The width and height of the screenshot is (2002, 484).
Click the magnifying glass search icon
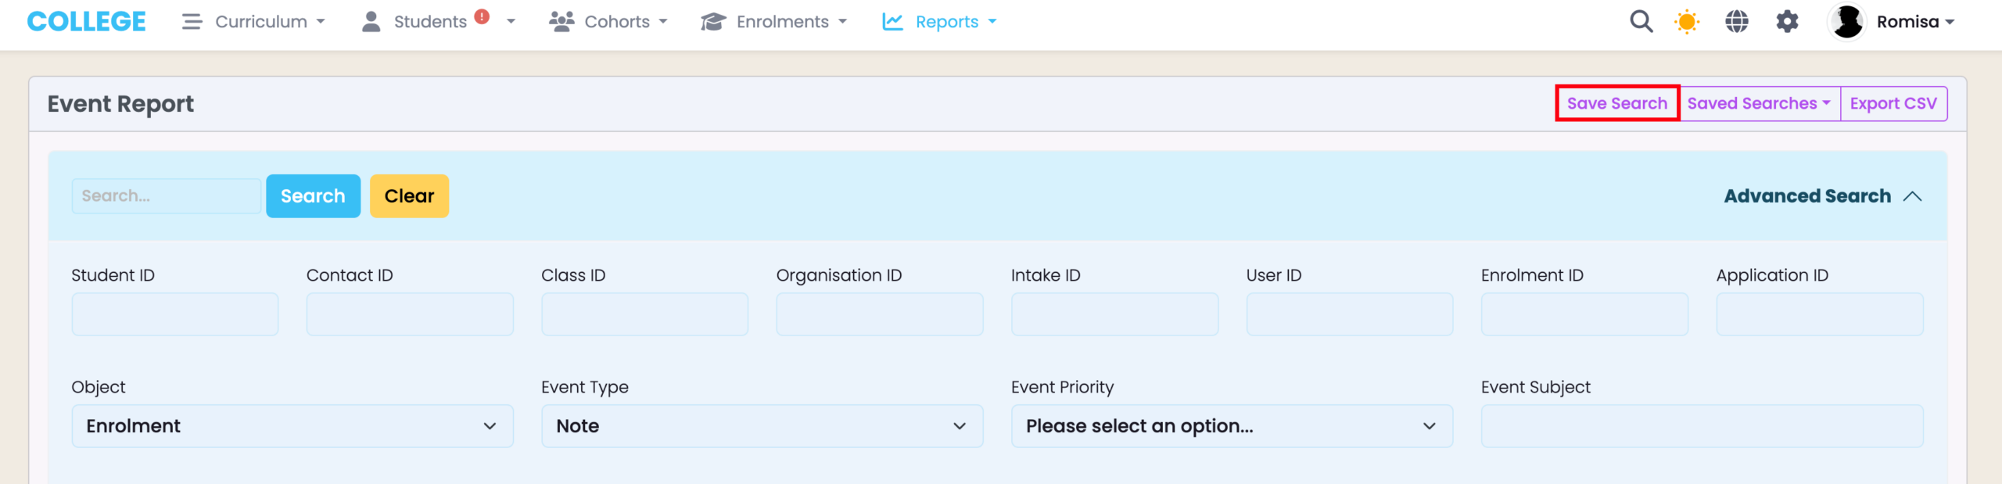tap(1641, 22)
